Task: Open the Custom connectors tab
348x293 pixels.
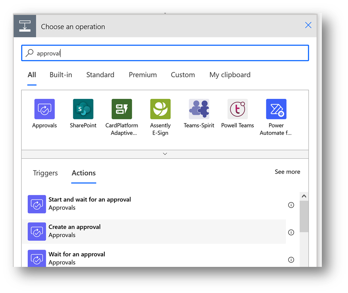Action: (x=182, y=75)
